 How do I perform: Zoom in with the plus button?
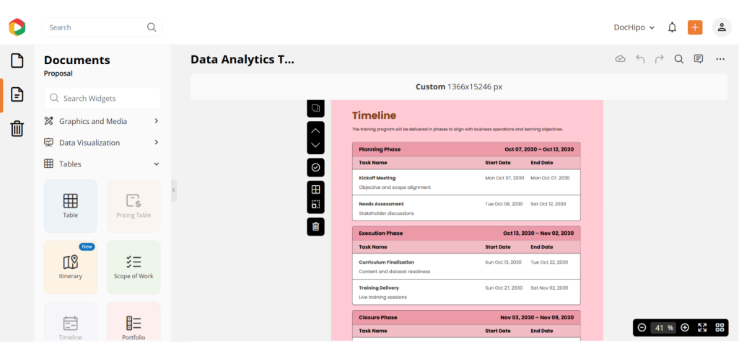pos(685,327)
